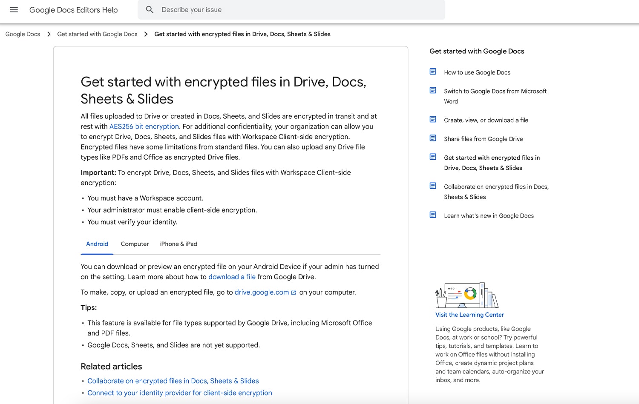Click the article icon beside Create, view, or download a file
This screenshot has width=639, height=404.
click(x=433, y=119)
